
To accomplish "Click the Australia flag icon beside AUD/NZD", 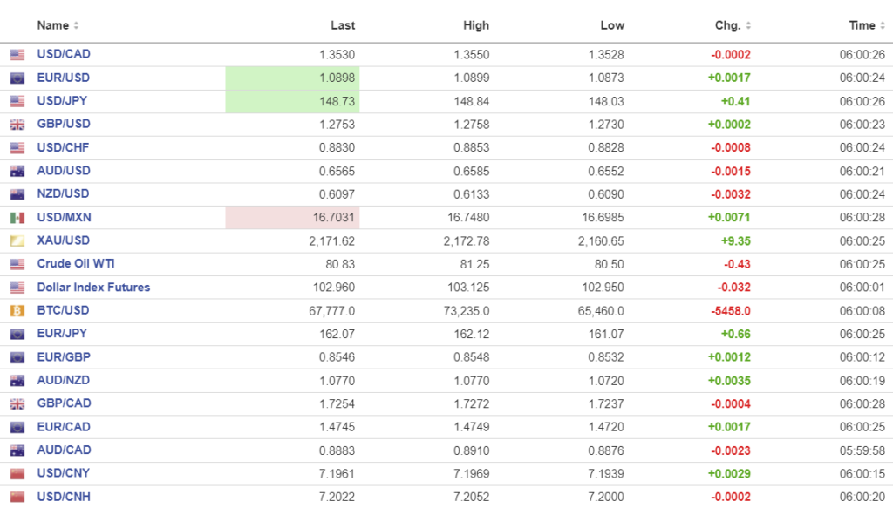I will (x=17, y=380).
